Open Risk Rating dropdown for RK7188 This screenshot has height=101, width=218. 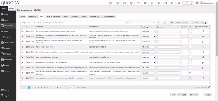point(148,73)
